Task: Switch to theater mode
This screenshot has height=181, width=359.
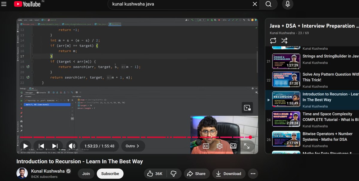Action: point(233,146)
